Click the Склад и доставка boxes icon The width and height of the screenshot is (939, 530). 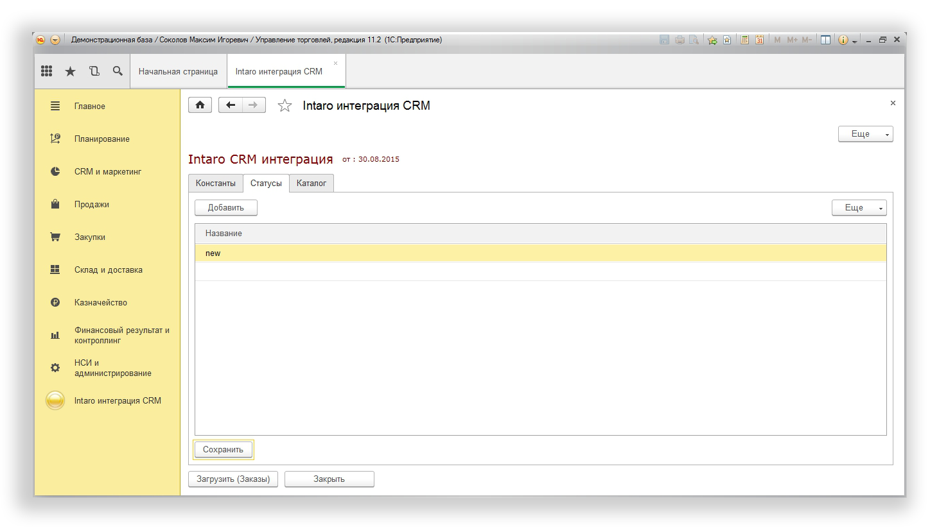[x=55, y=269]
